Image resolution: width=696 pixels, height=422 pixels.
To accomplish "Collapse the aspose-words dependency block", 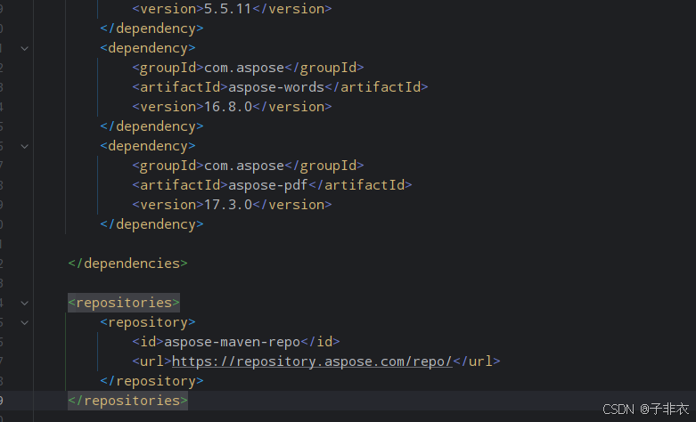I will click(24, 48).
